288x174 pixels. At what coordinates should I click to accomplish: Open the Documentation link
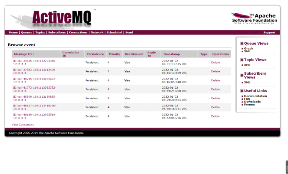pyautogui.click(x=255, y=96)
